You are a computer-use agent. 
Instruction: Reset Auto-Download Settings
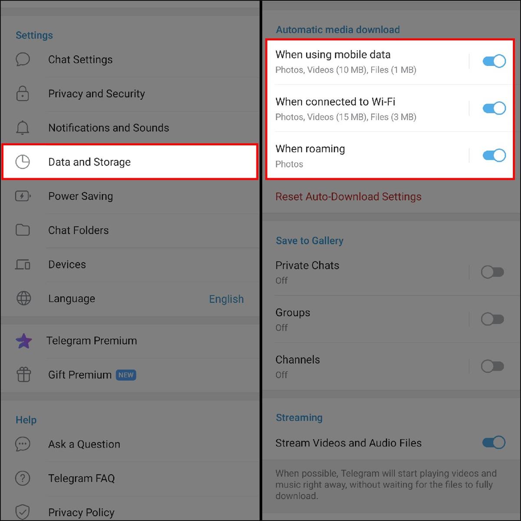[x=348, y=197]
